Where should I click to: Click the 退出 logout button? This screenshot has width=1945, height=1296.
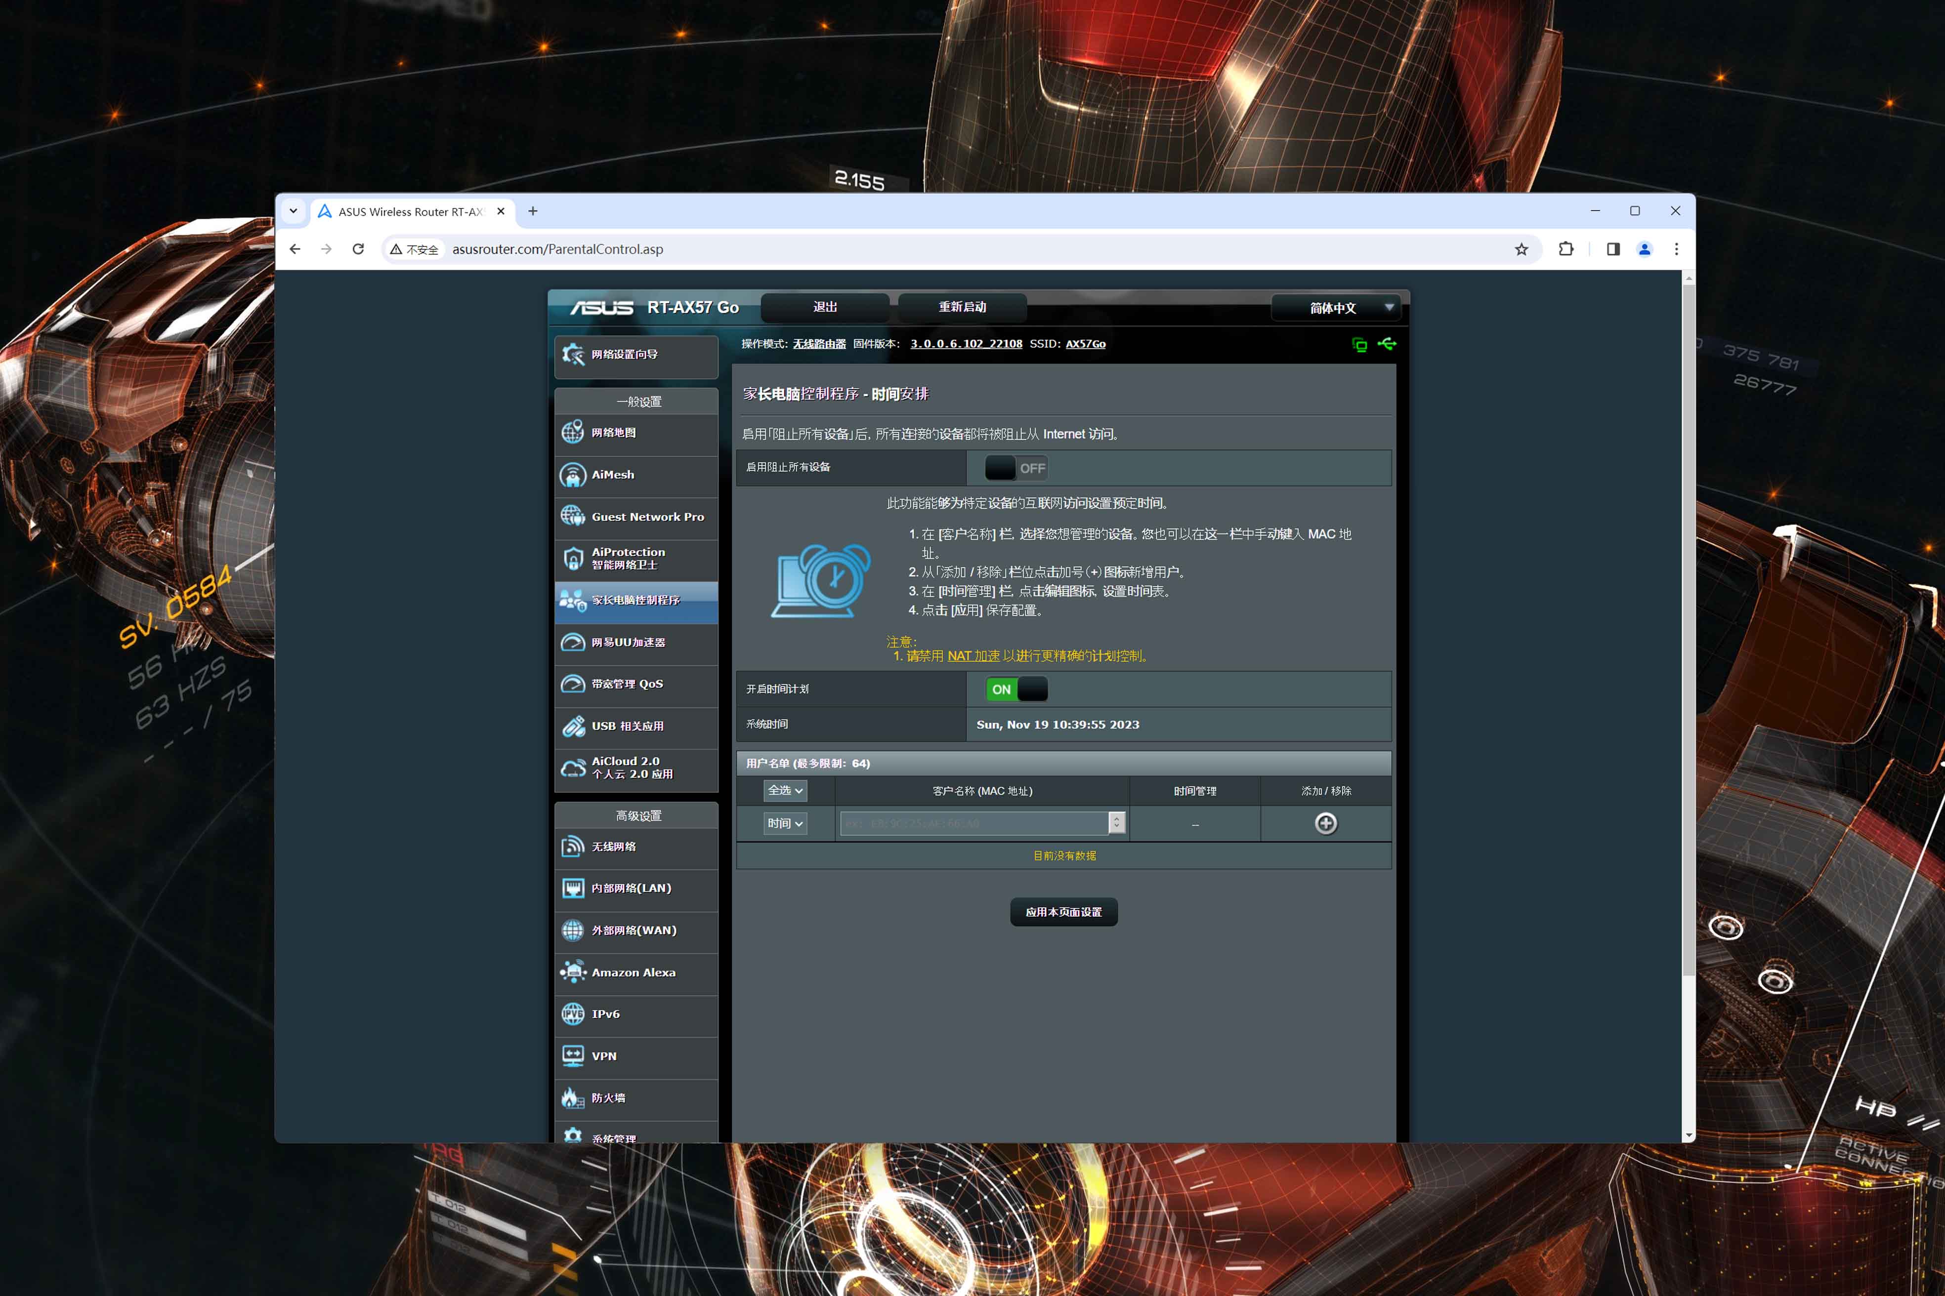[x=824, y=307]
